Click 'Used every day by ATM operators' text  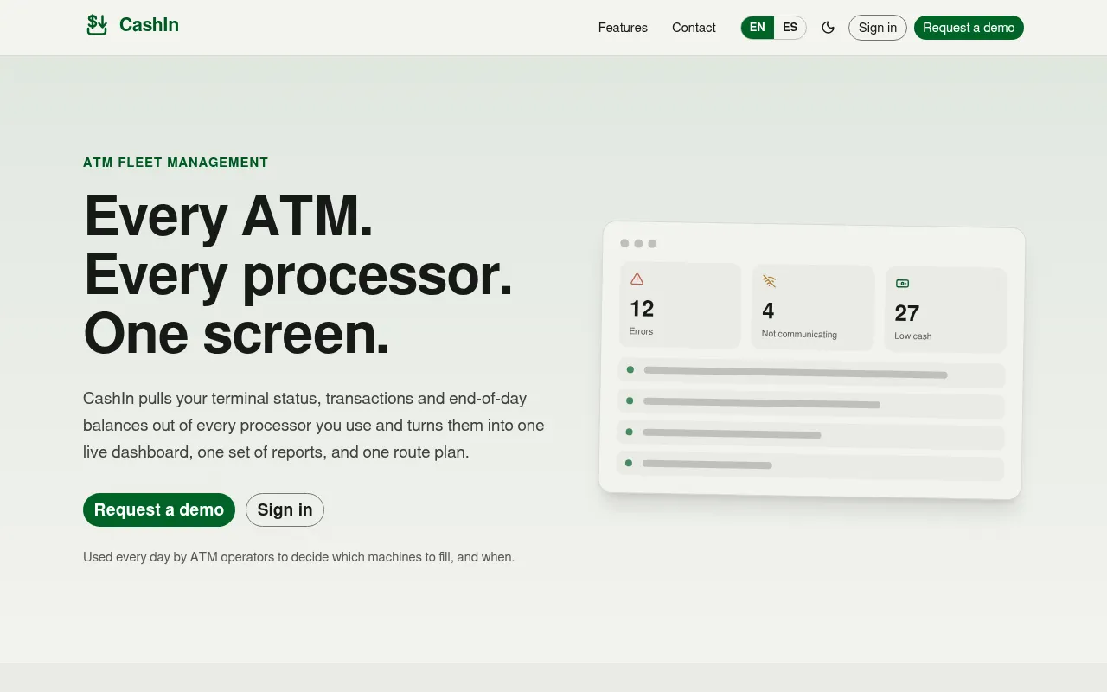click(298, 557)
